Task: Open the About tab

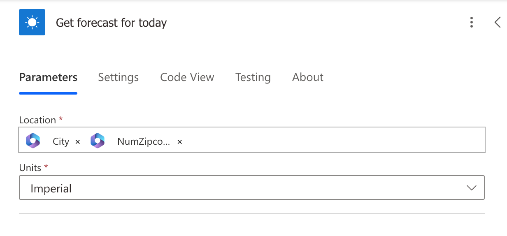Action: tap(308, 77)
